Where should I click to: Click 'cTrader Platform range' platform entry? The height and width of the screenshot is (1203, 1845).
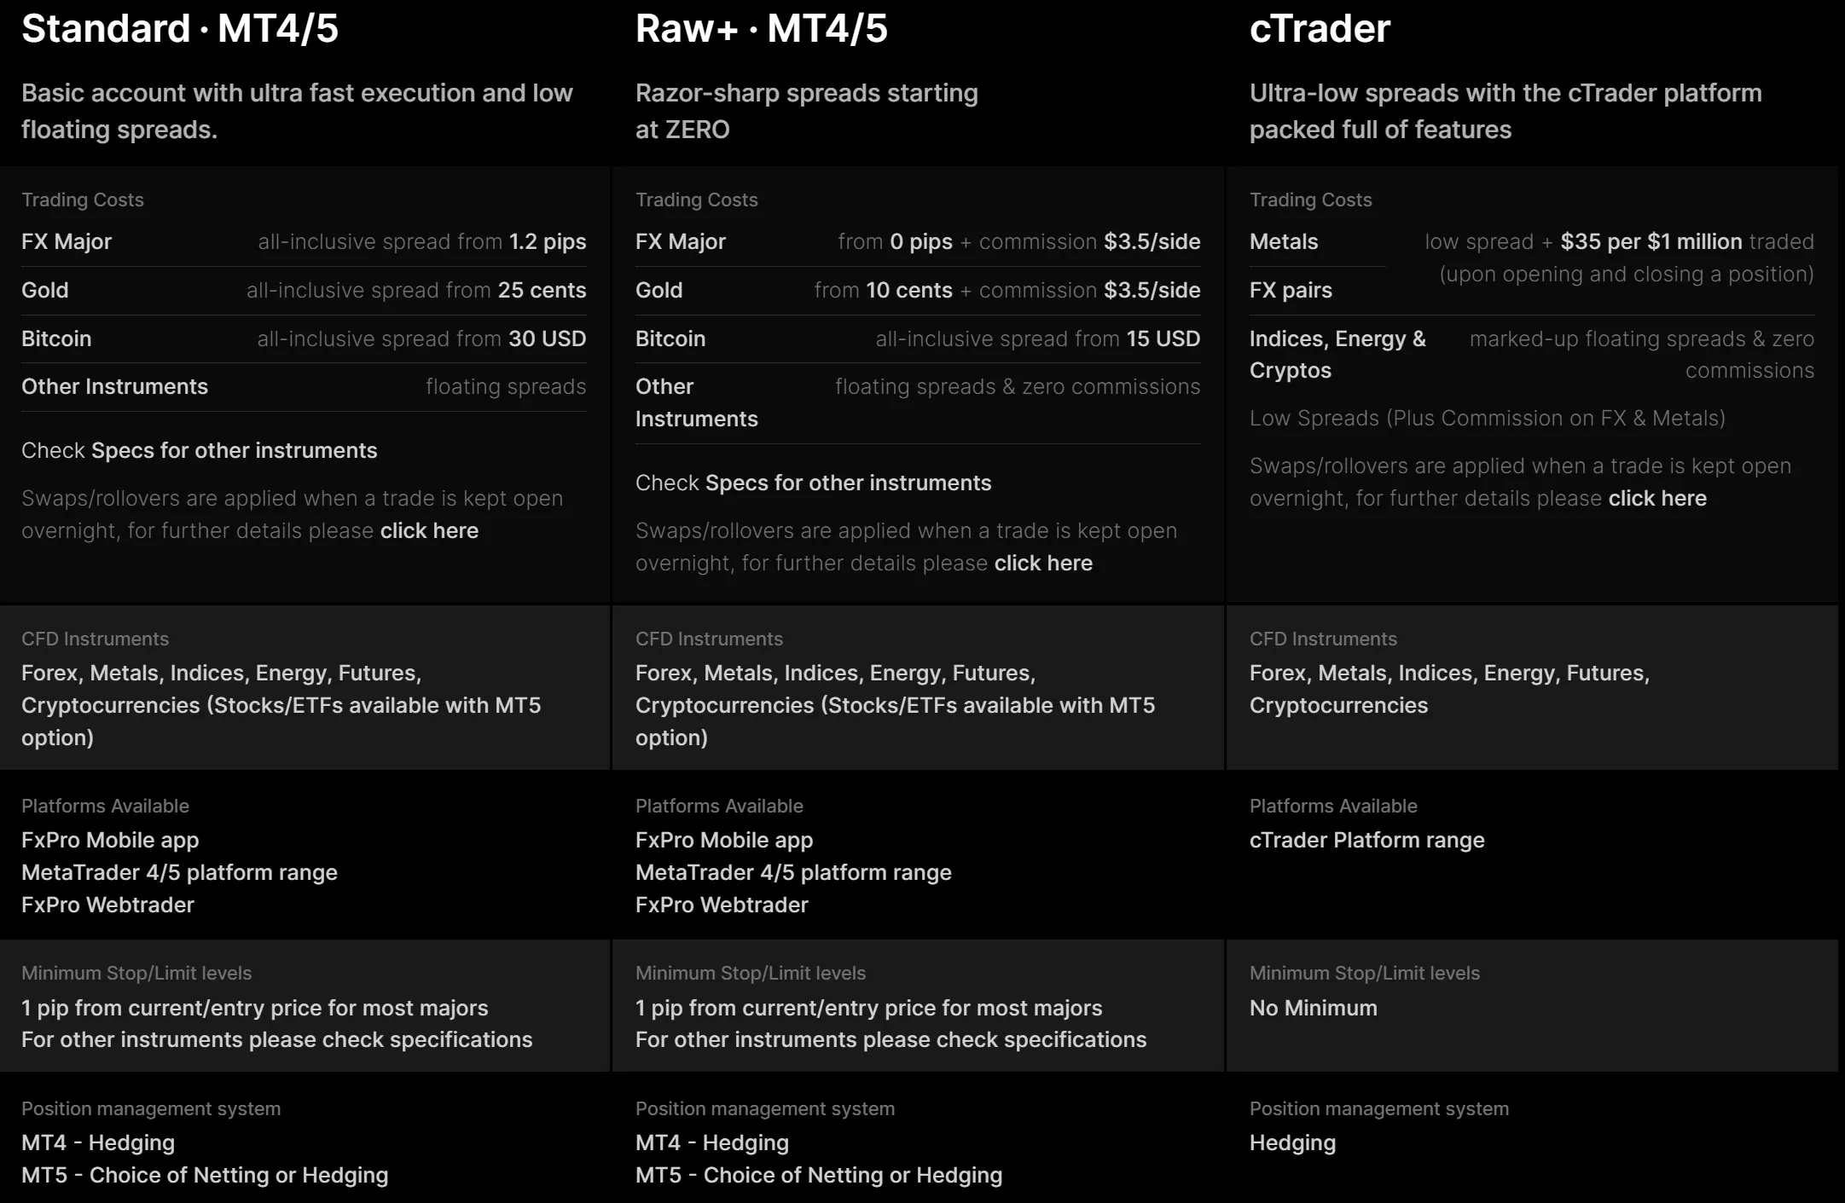pos(1367,840)
